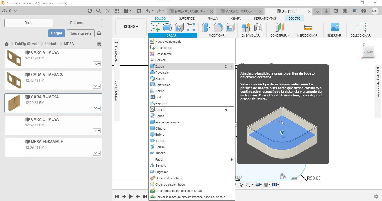Open the CREAR dropdown menu
Viewport: 382px width, 201px height.
coord(173,35)
